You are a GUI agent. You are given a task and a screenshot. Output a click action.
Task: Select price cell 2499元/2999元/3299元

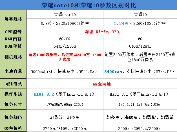(140, 128)
